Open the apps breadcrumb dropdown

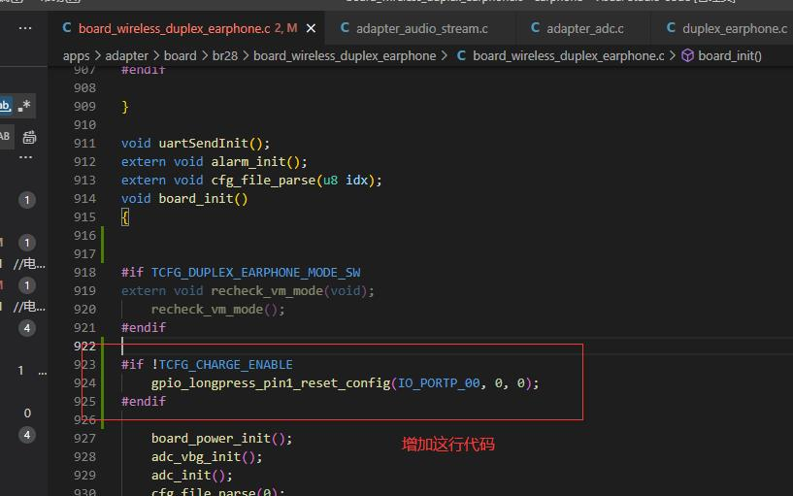point(76,55)
